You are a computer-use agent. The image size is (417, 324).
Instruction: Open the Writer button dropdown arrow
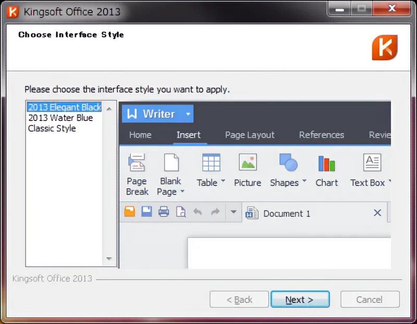[x=188, y=114]
